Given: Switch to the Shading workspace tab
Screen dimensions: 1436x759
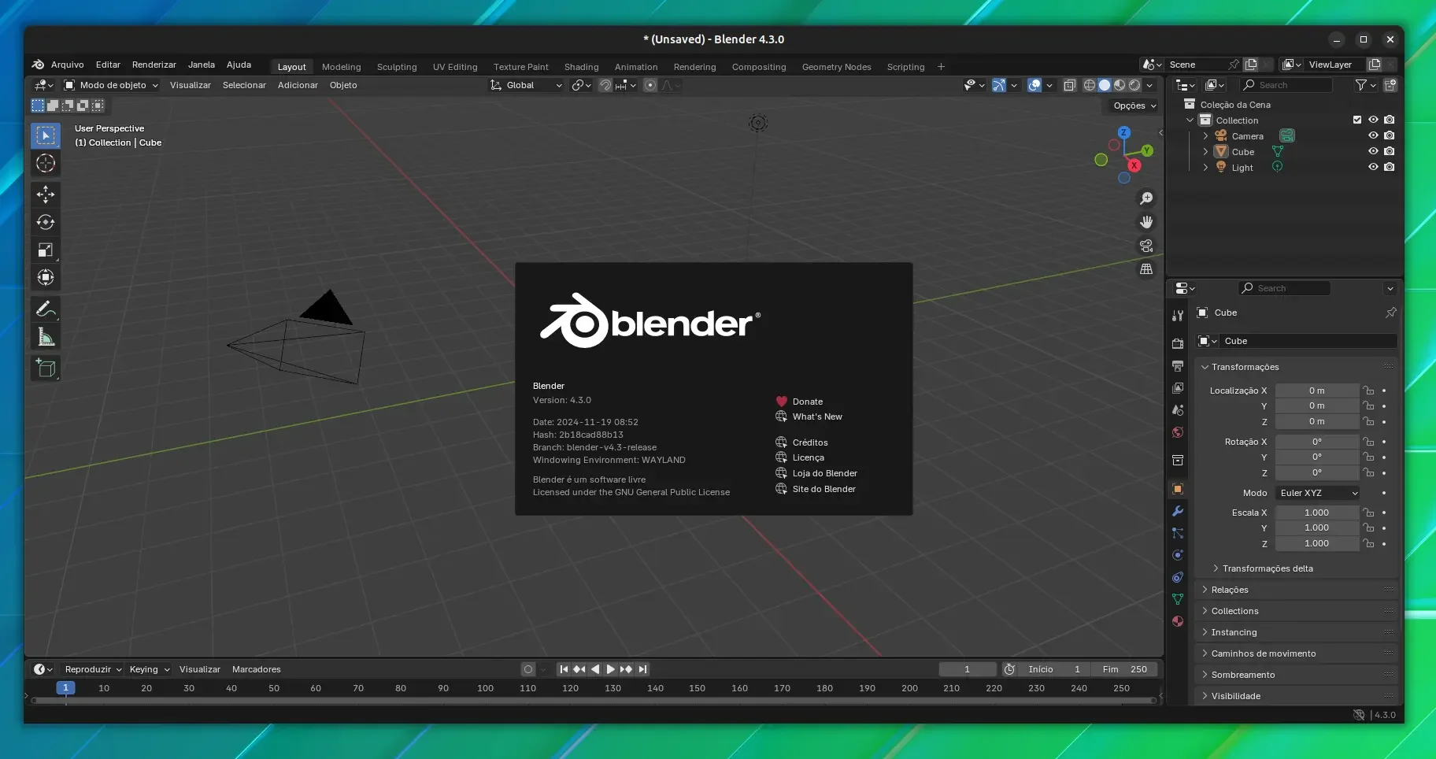Looking at the screenshot, I should 582,67.
